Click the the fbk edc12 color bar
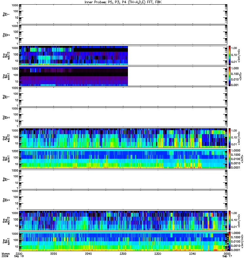This screenshot has width=246, height=263. 230,221
